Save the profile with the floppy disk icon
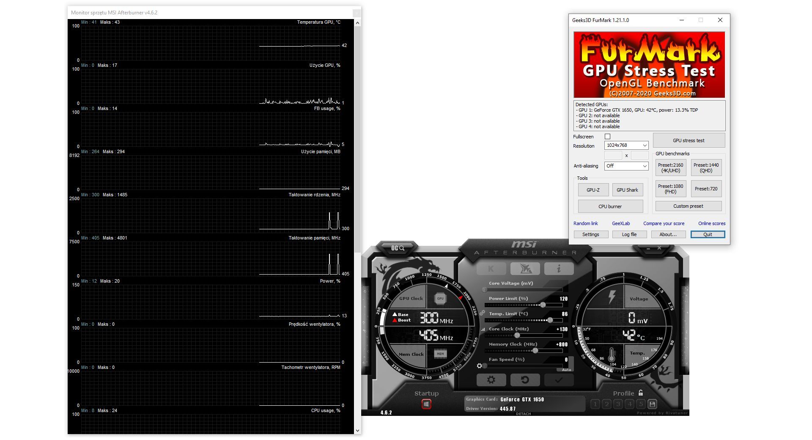Image resolution: width=812 pixels, height=440 pixels. [x=652, y=404]
